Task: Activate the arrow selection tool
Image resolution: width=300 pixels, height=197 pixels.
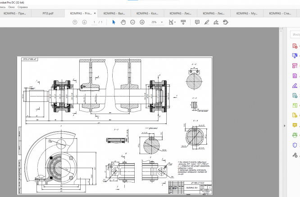Action: coord(114,22)
